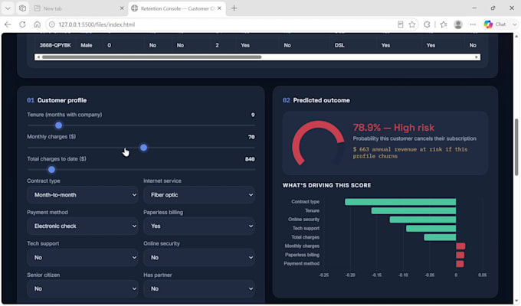Click the Online security bar in chart

pos(423,220)
